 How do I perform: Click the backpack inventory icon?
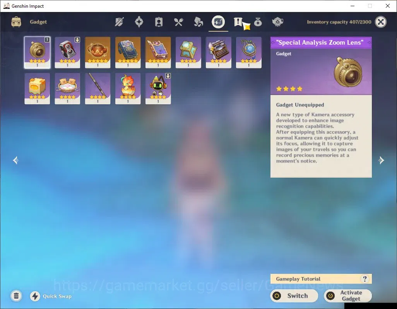tap(16, 22)
